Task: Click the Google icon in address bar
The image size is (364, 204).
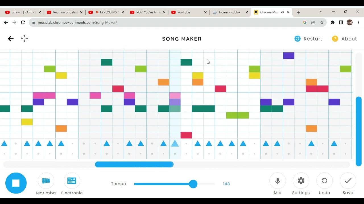Action: click(305, 22)
